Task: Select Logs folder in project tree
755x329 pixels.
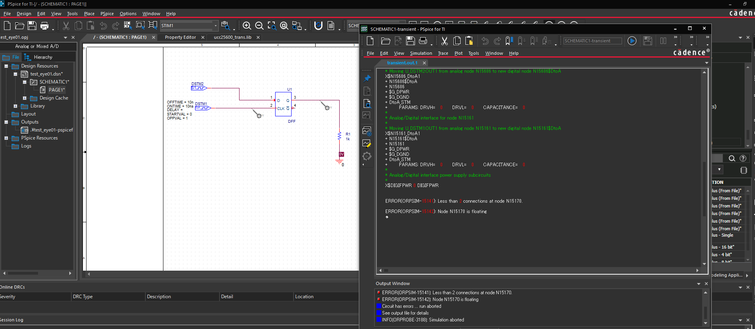Action: point(26,146)
